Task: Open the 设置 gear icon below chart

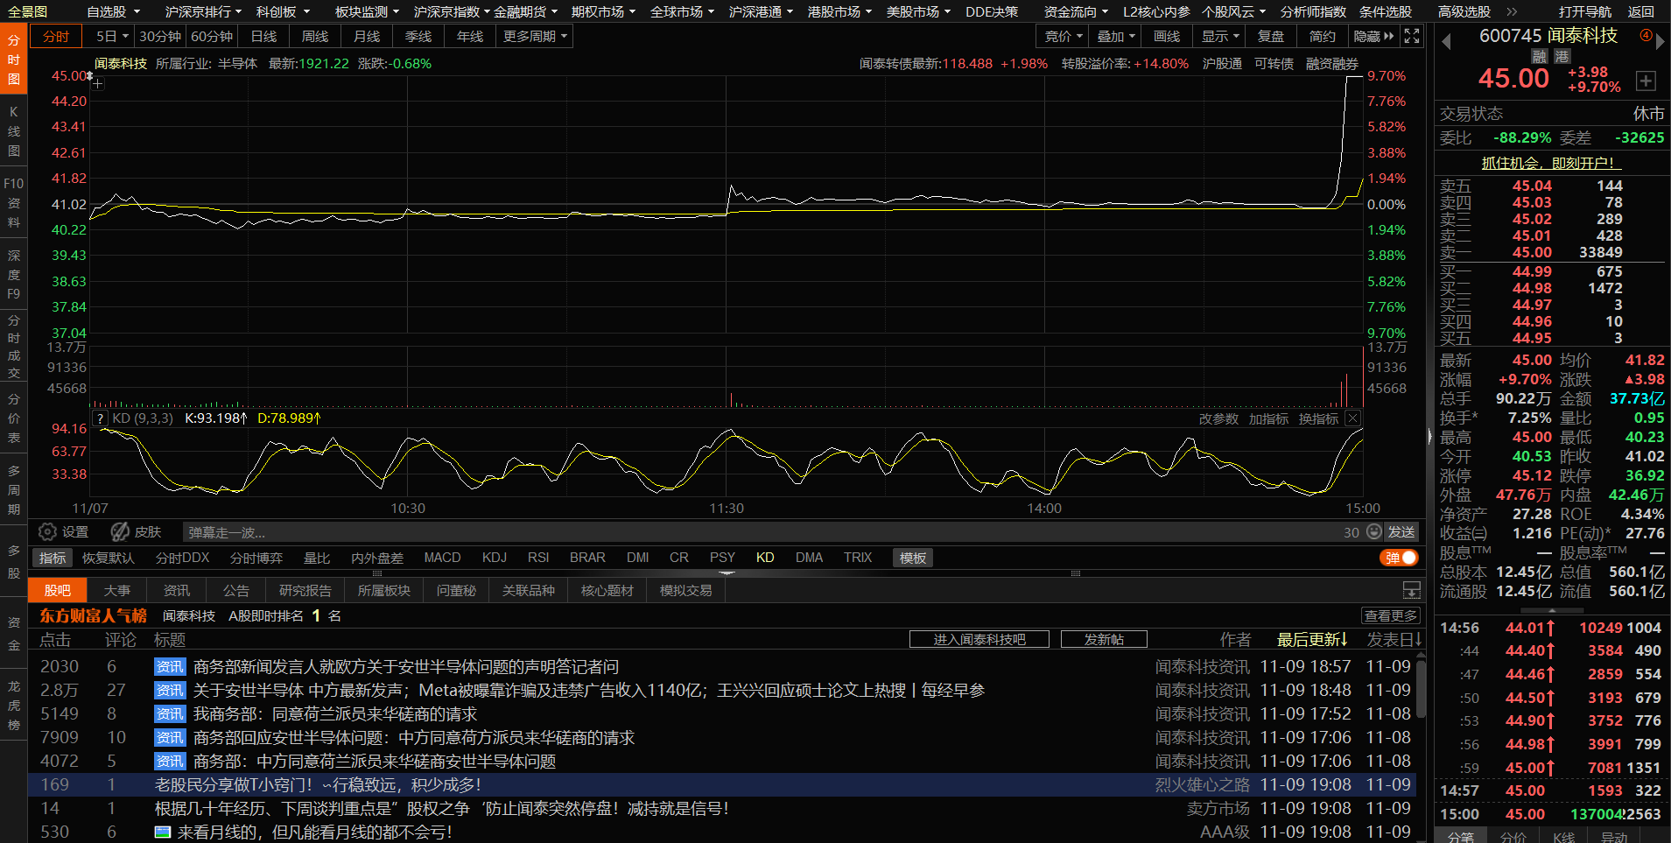Action: 48,532
